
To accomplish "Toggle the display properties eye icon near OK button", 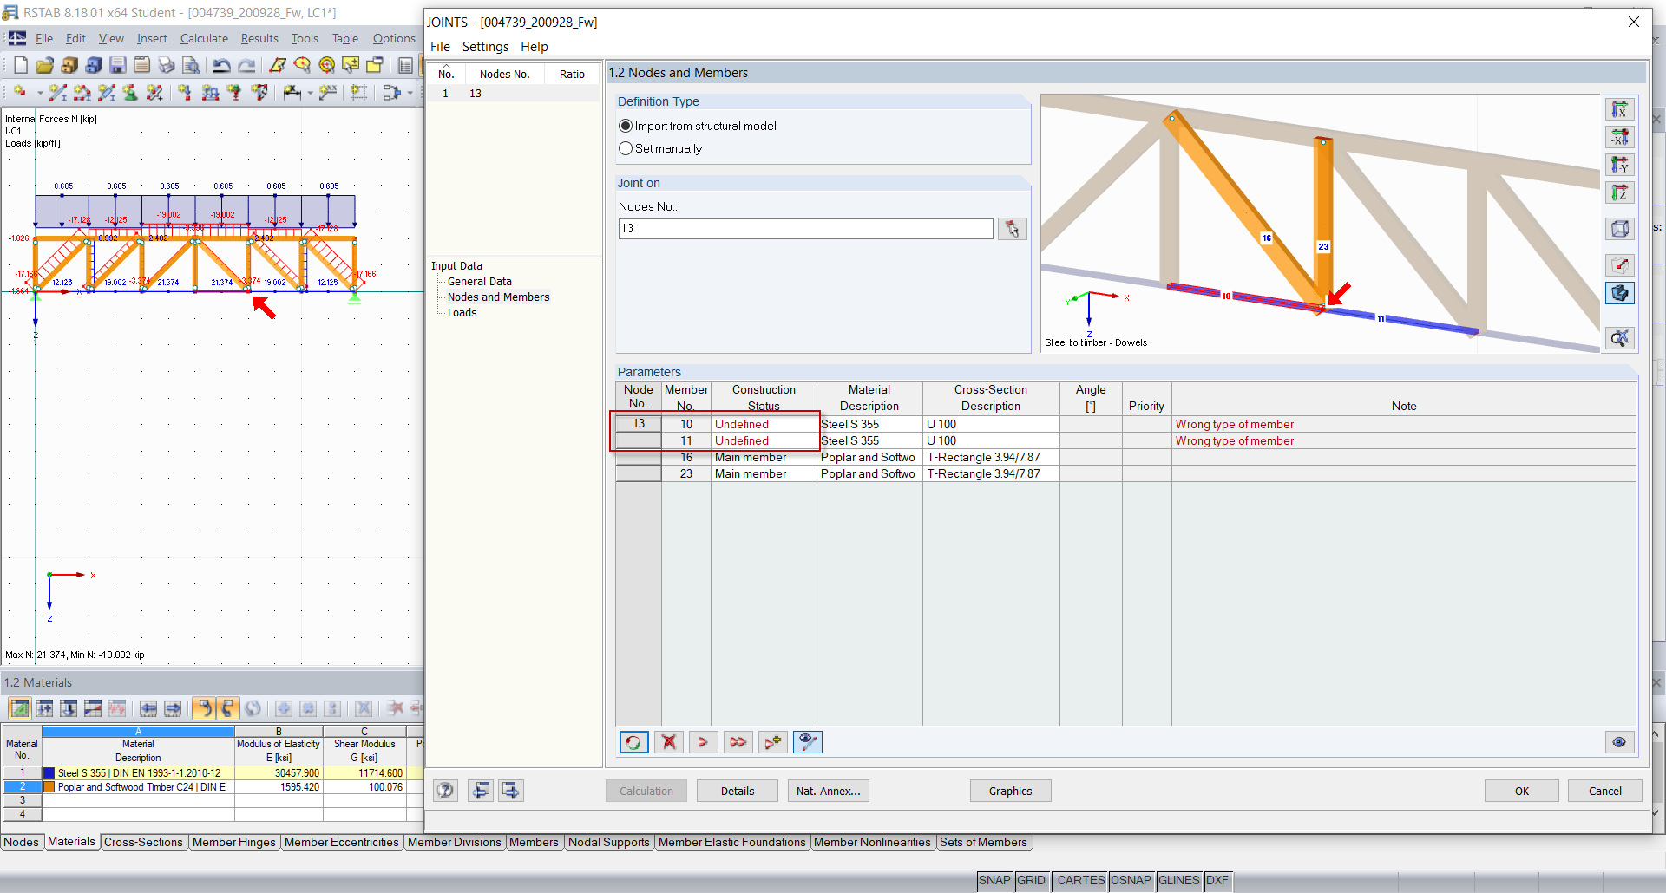I will (1617, 742).
